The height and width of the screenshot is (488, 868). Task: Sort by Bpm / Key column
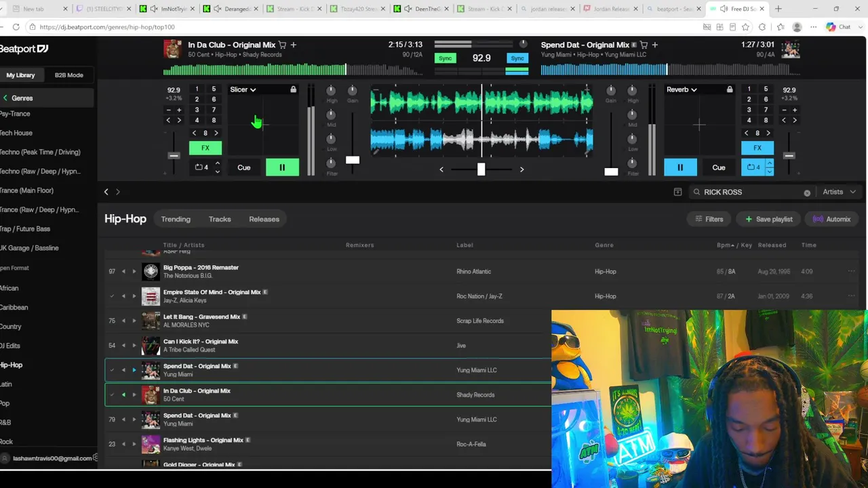click(734, 245)
